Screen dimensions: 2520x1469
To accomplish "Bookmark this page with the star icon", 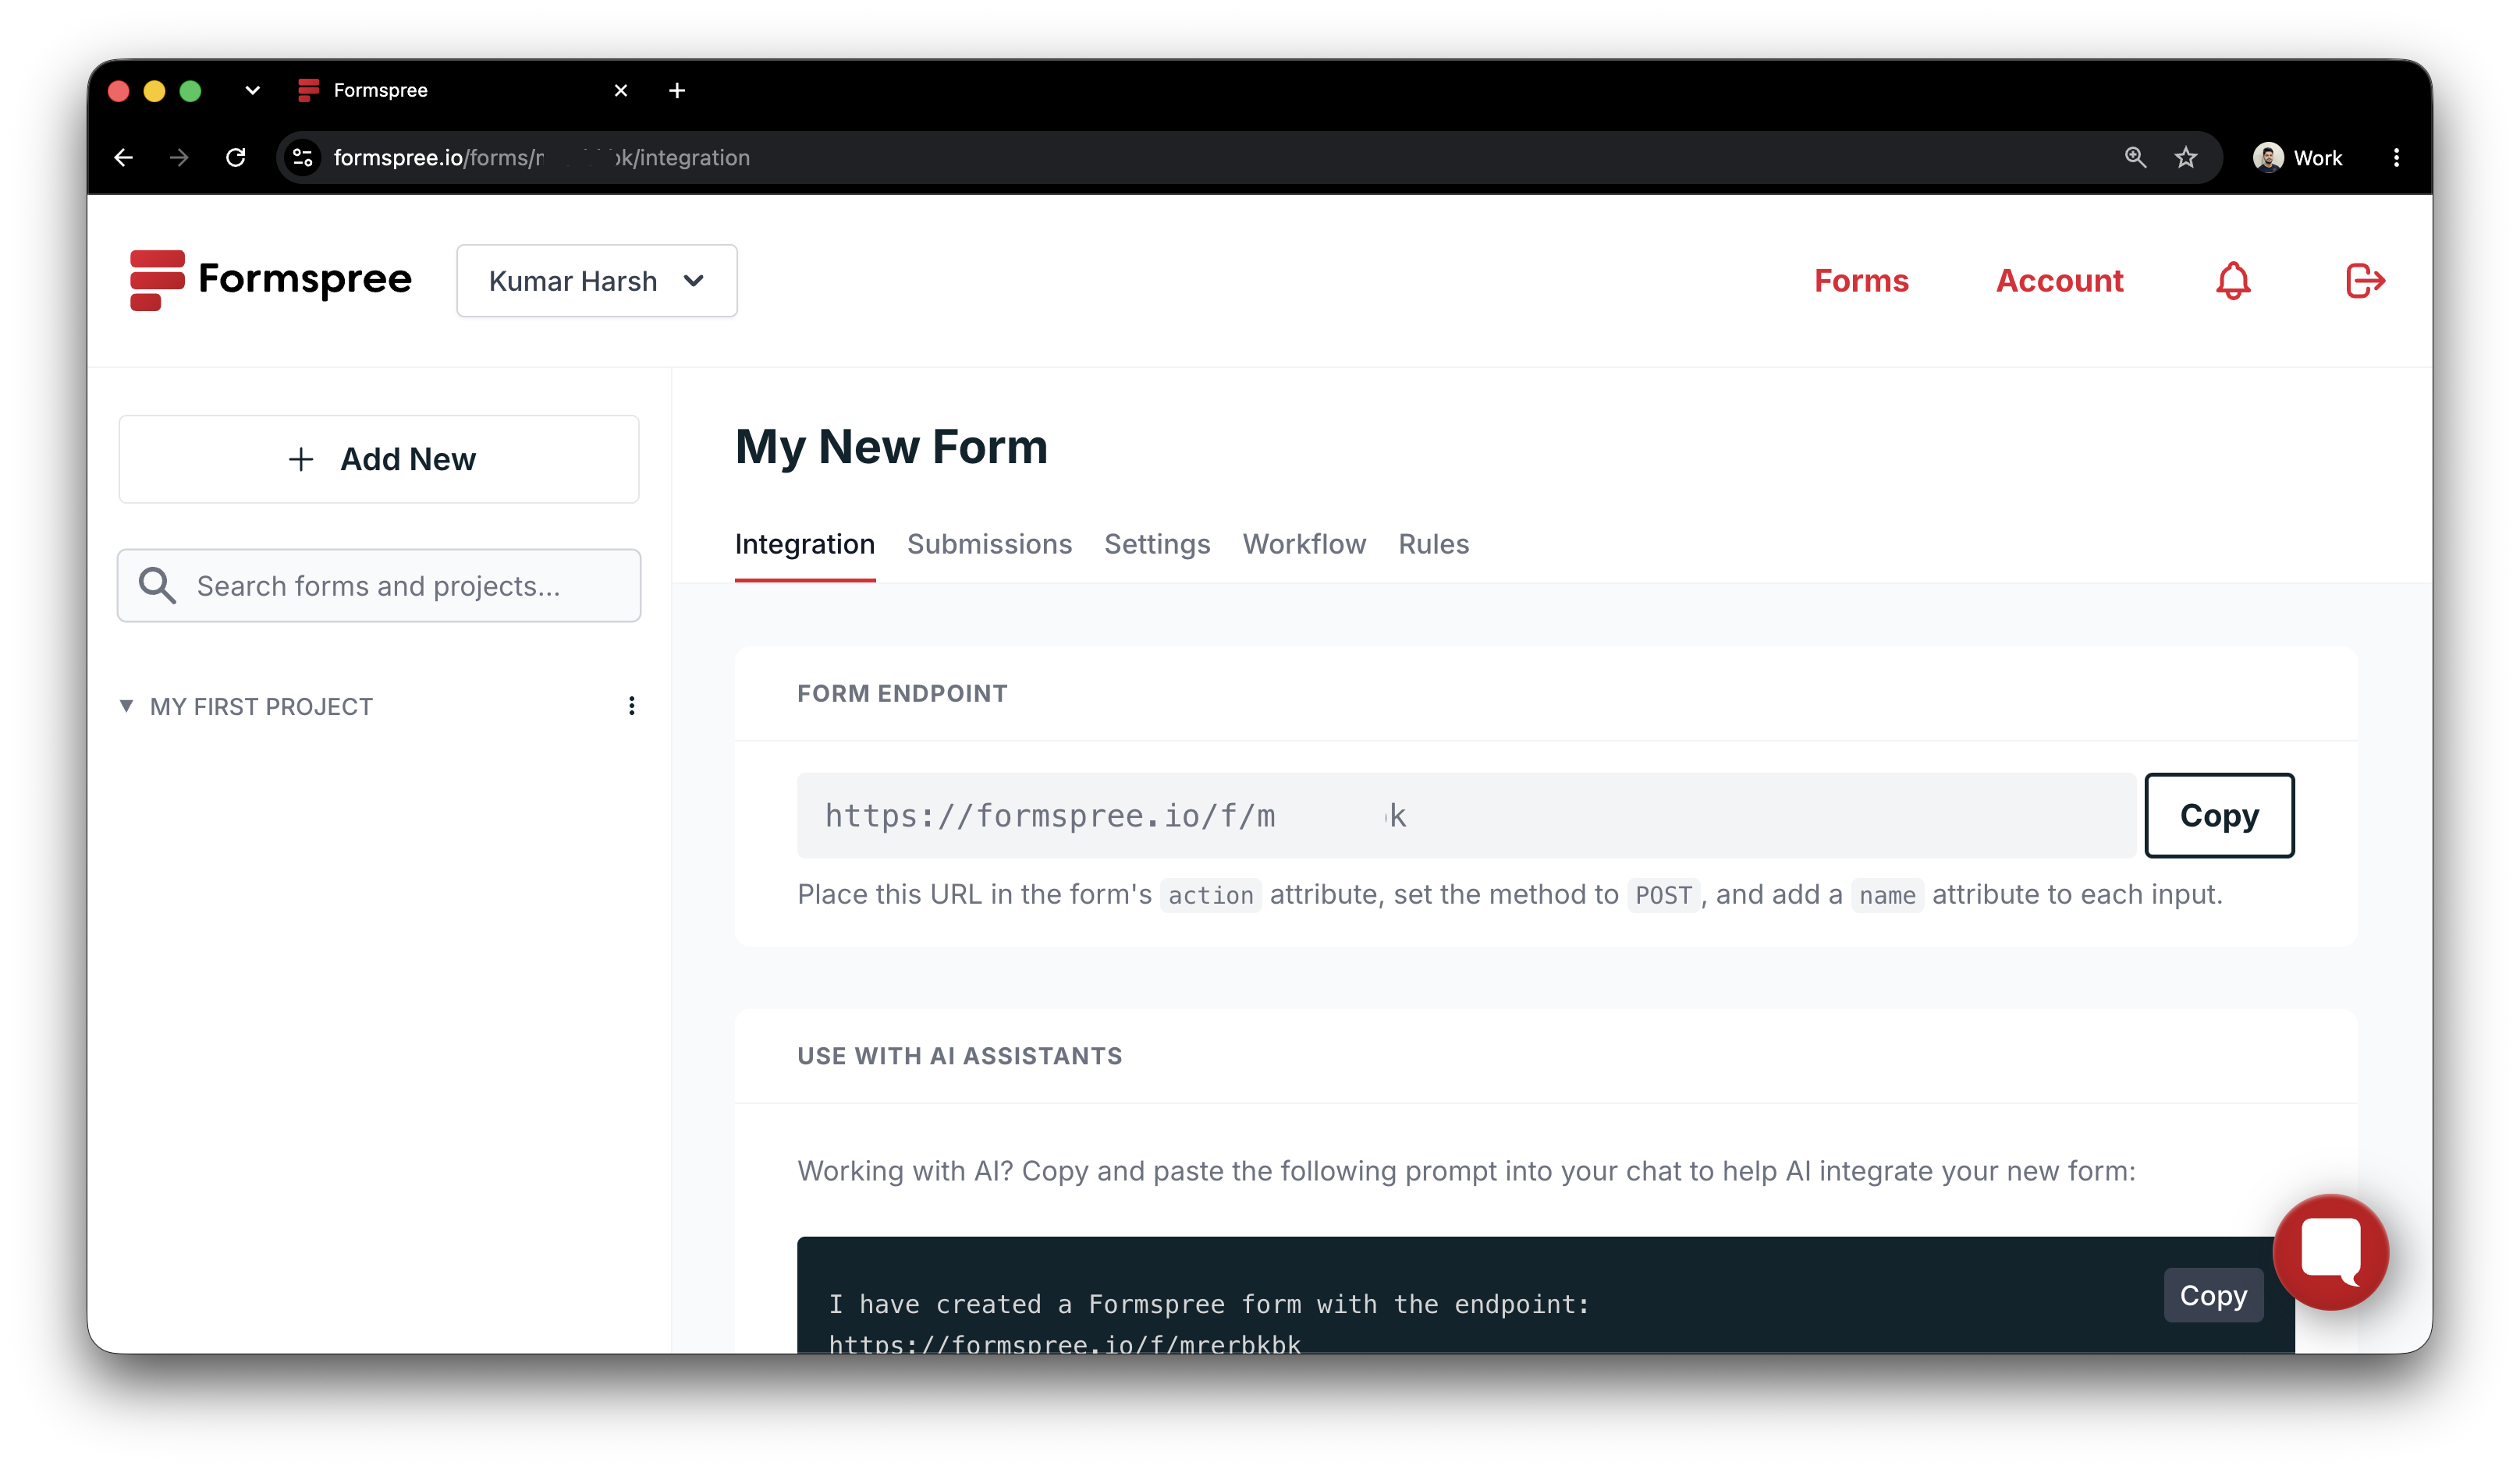I will (x=2186, y=158).
